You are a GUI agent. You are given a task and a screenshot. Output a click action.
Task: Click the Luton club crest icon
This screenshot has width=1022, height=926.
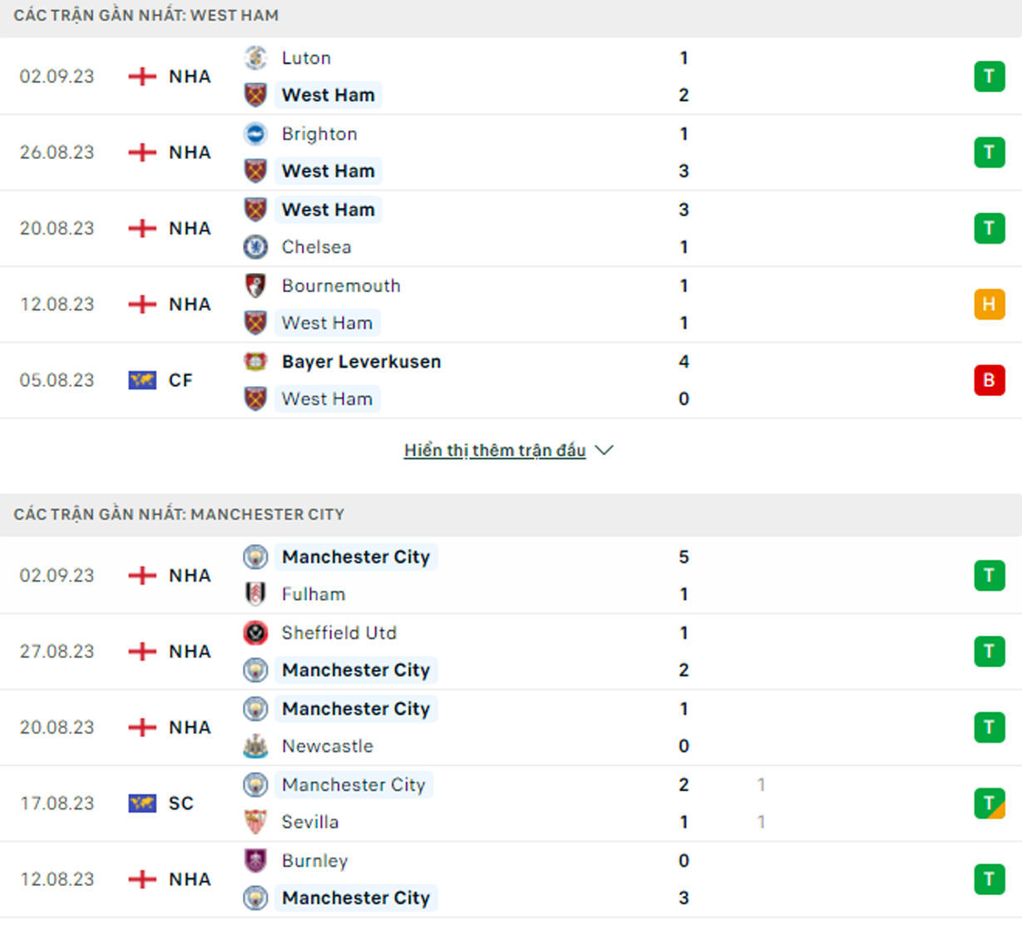pos(255,57)
